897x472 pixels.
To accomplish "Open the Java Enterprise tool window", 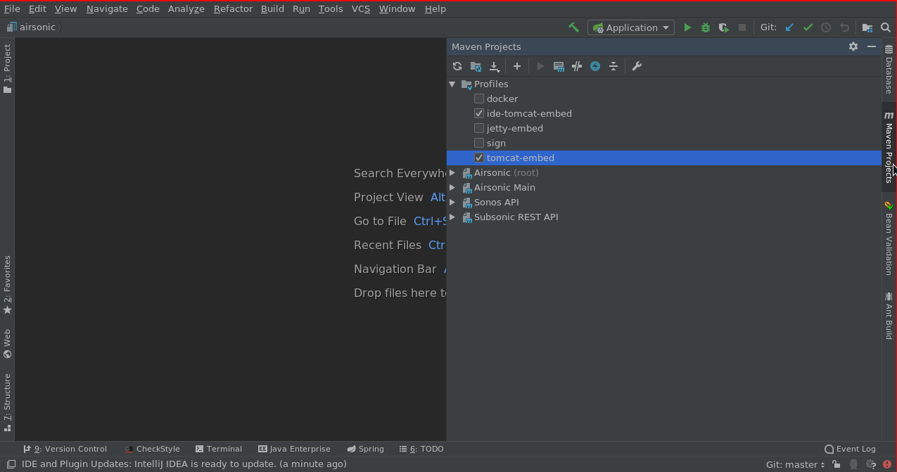I will (x=294, y=449).
